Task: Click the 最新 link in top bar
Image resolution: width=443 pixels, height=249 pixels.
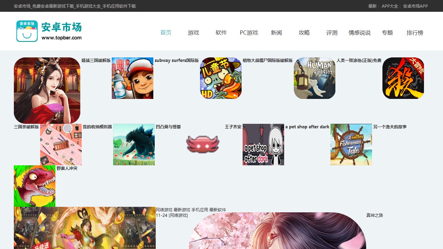Action: tap(372, 6)
